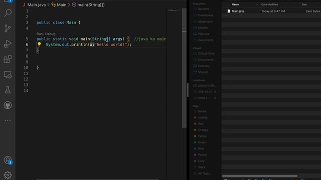Viewport: 321px width, 180px height.
Task: Eject the IntelliJ volume in Finder sidebar
Action: (x=215, y=98)
